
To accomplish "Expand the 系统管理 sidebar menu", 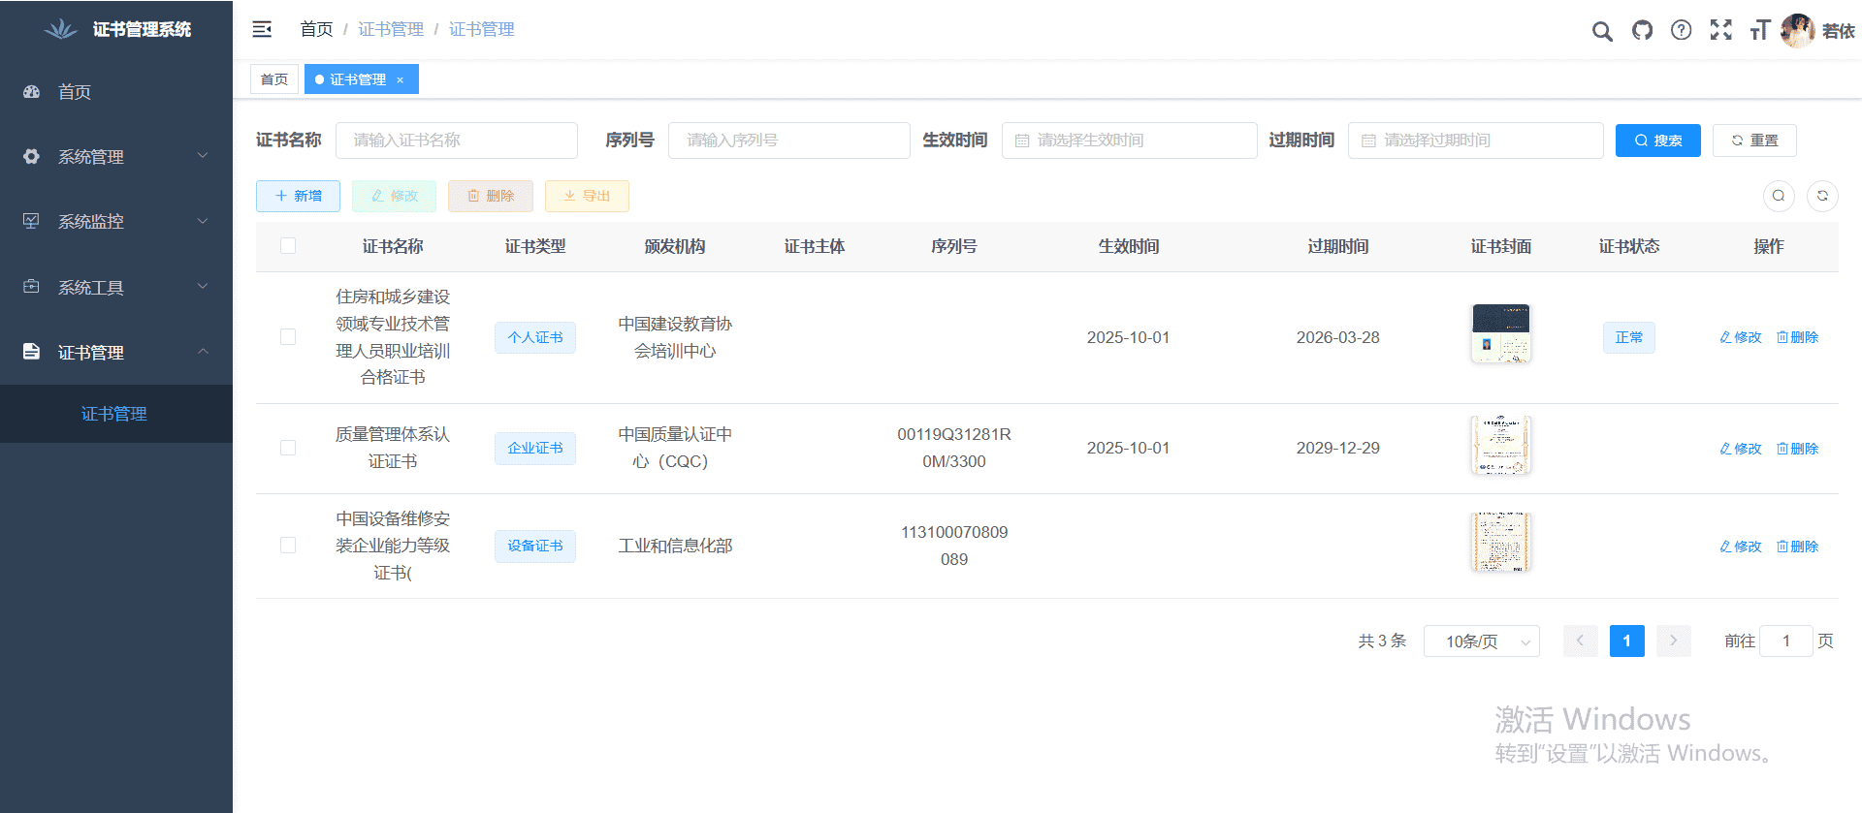I will [116, 156].
